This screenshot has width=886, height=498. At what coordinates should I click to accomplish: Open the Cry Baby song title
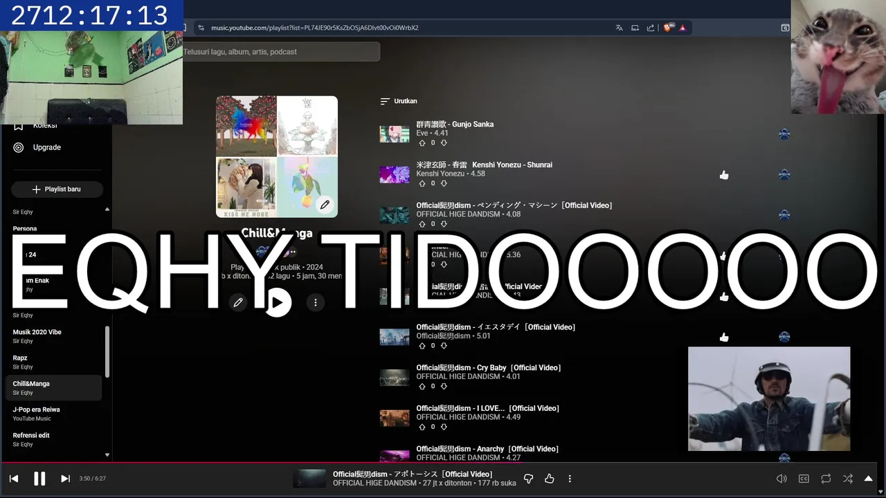tap(488, 368)
